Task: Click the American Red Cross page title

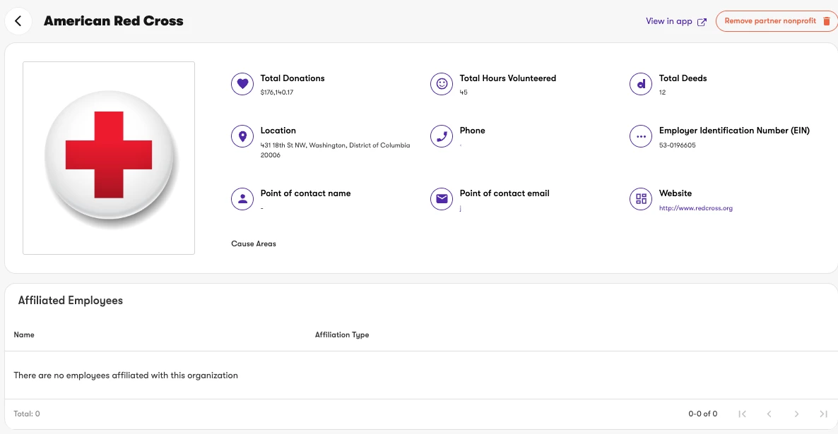Action: pyautogui.click(x=113, y=21)
